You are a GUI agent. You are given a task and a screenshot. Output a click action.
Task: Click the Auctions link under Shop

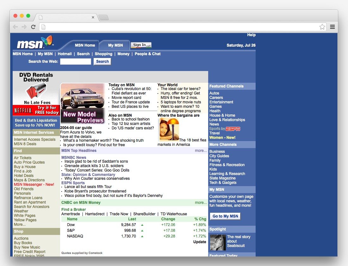point(21,238)
